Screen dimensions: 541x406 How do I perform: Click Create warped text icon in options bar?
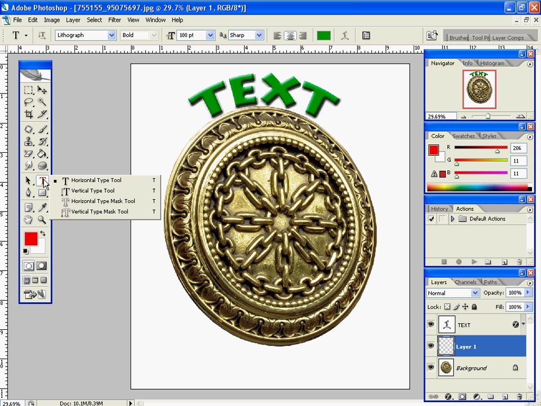pos(344,35)
